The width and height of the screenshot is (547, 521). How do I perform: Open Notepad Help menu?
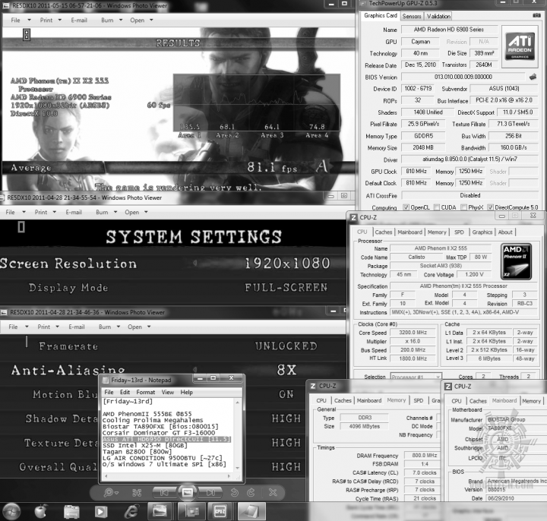[x=186, y=392]
